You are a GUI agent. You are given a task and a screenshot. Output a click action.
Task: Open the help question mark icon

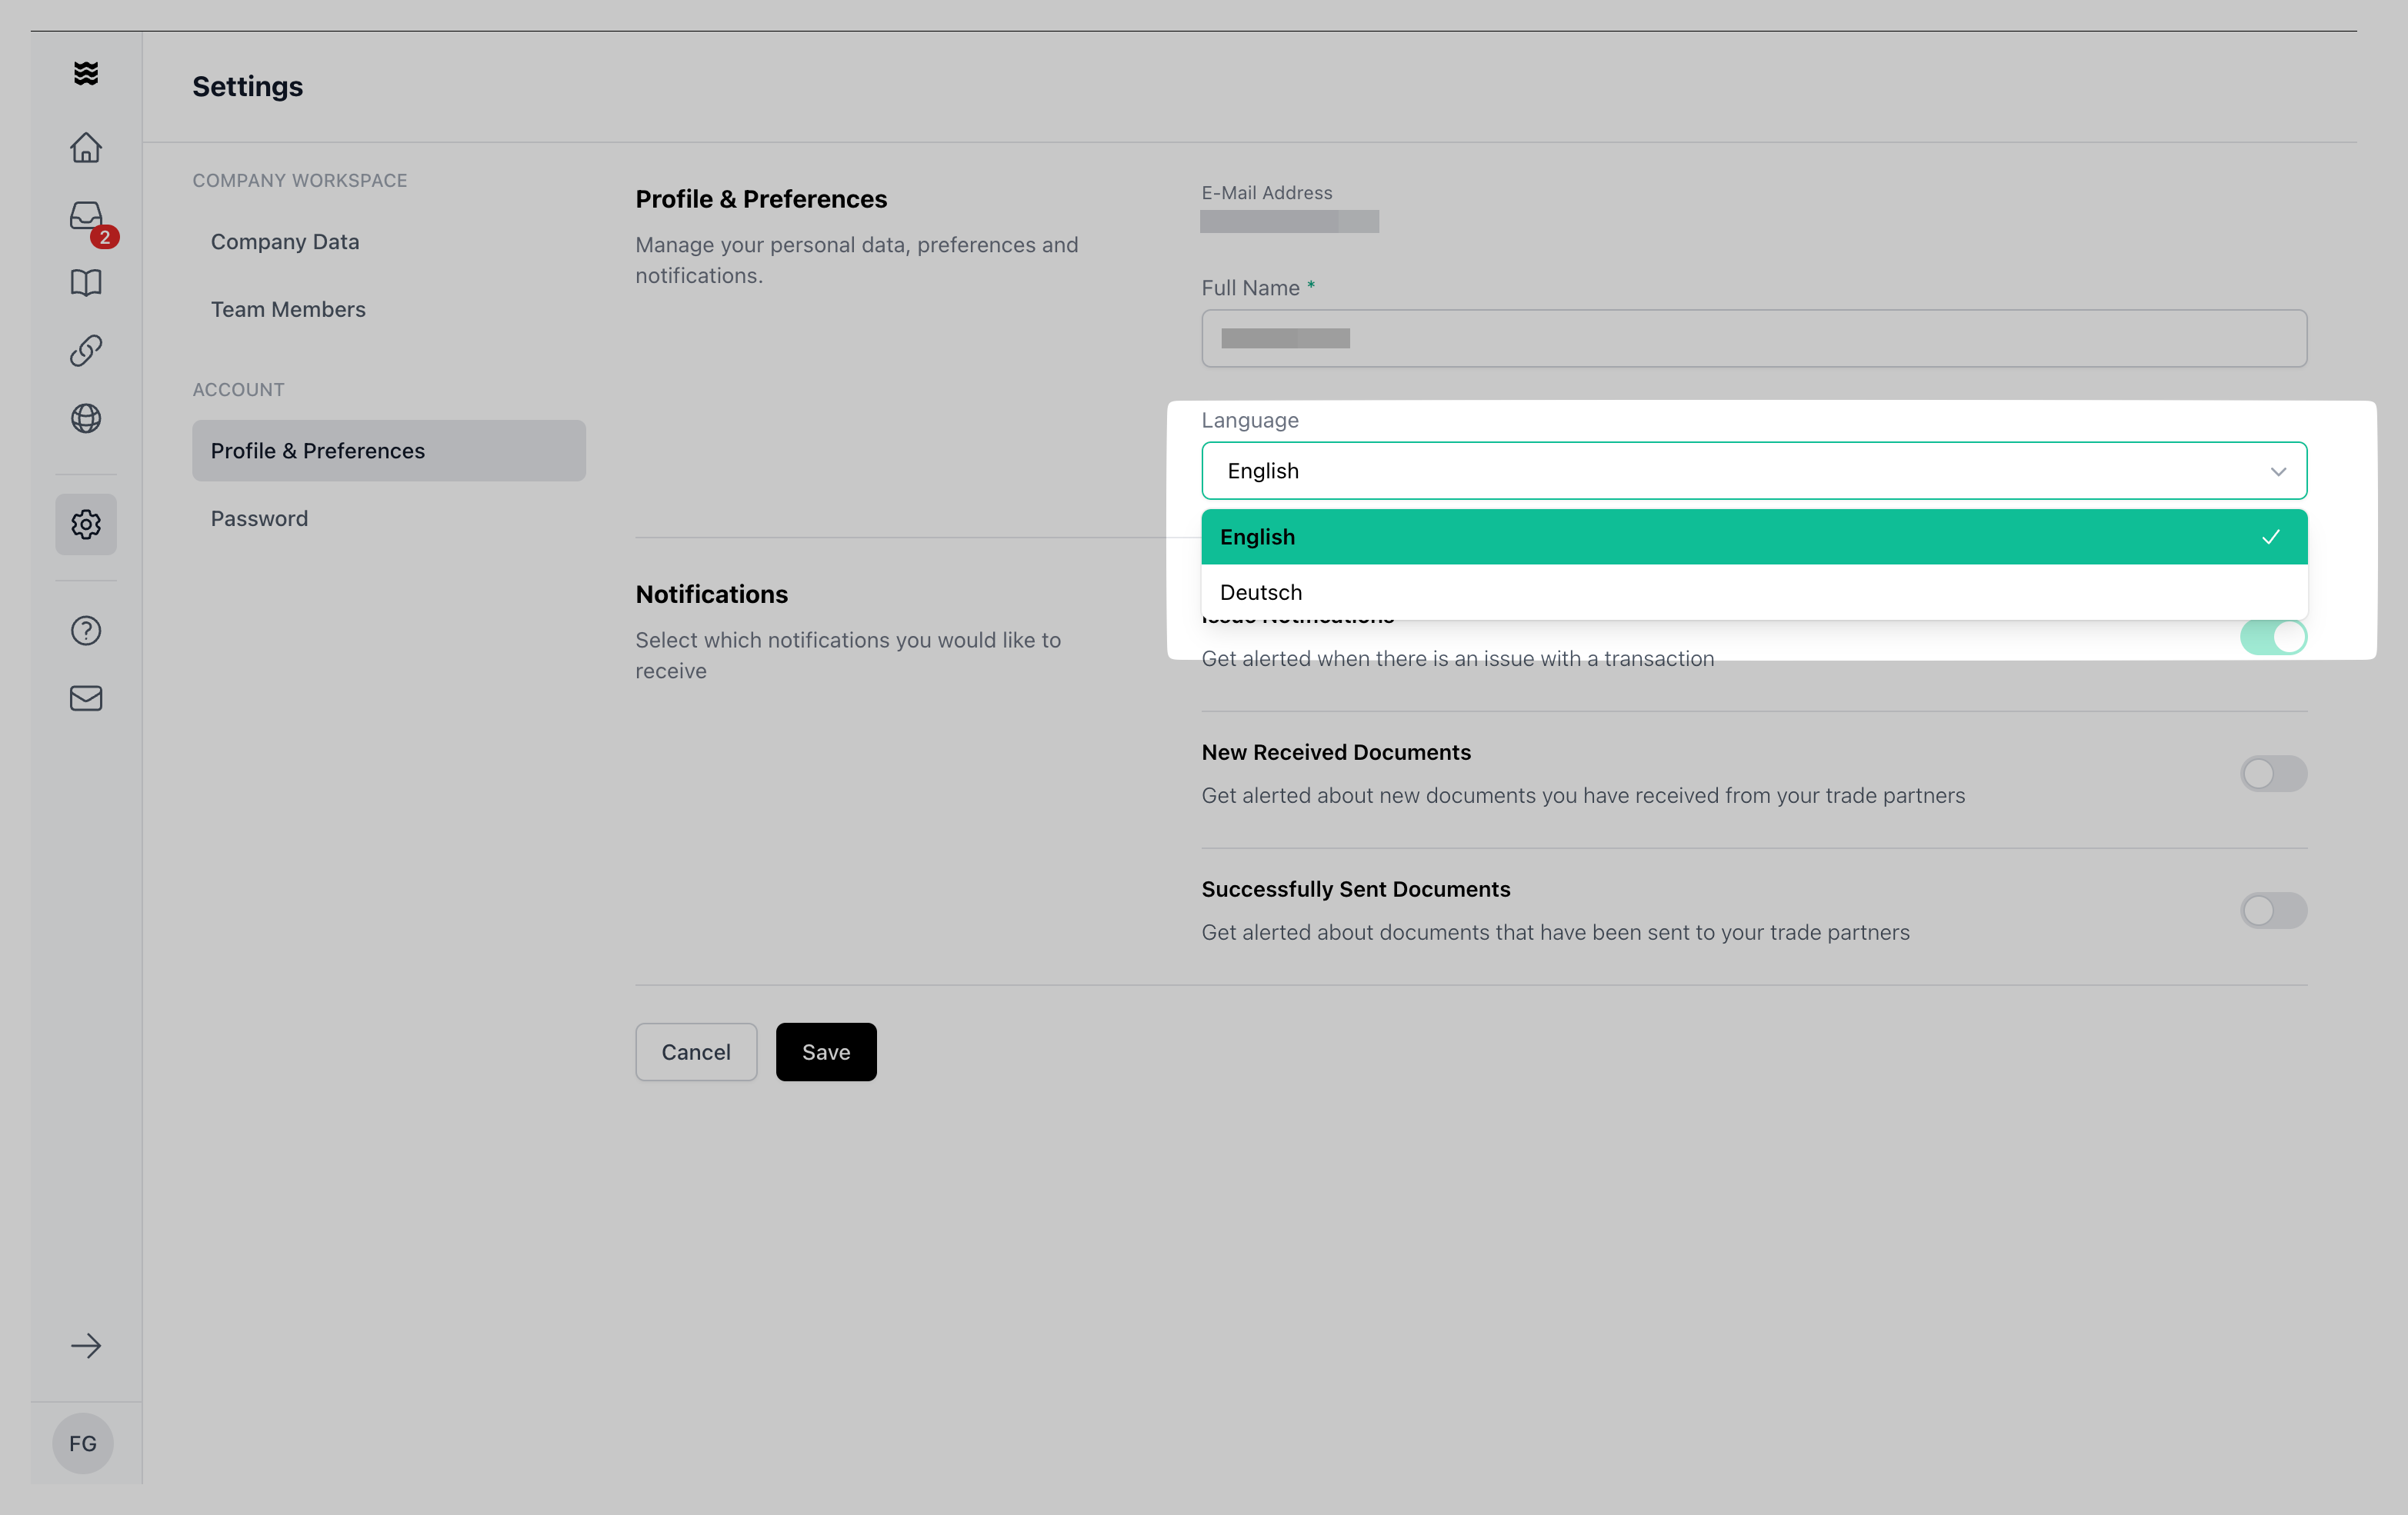86,631
